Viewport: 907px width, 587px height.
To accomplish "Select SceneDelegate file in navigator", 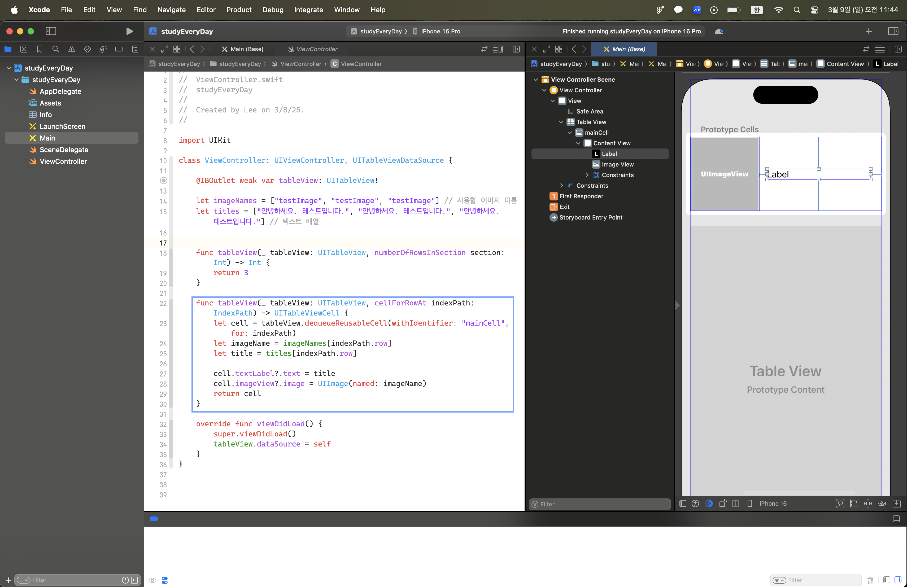I will [x=64, y=150].
